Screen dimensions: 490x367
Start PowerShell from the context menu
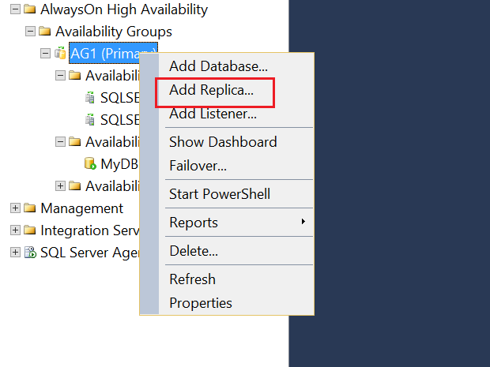coord(220,194)
